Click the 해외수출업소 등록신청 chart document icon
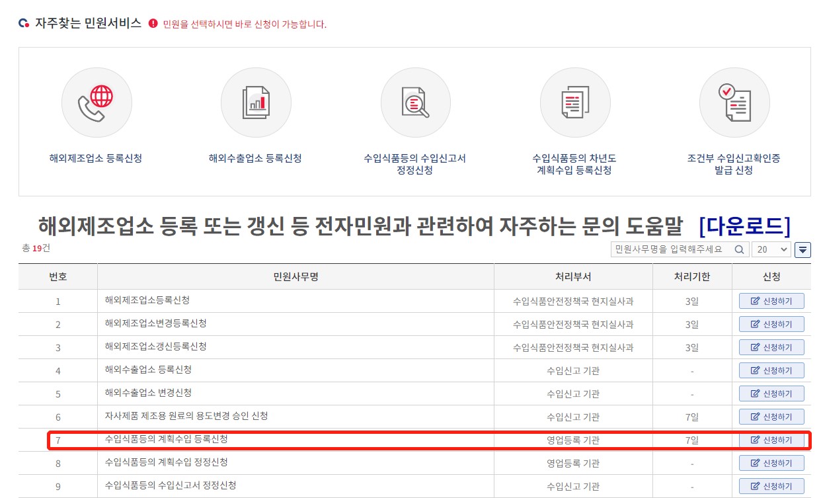The height and width of the screenshot is (498, 821). click(x=256, y=103)
